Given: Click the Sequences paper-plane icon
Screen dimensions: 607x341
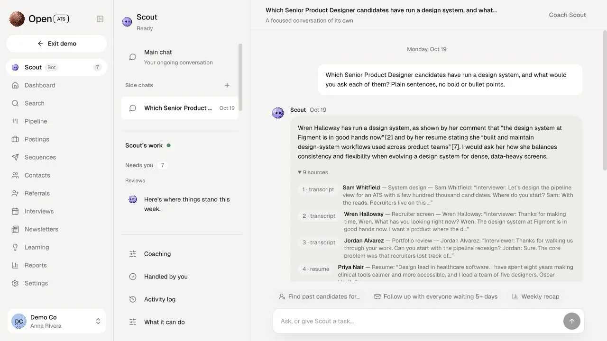Looking at the screenshot, I should [x=15, y=157].
